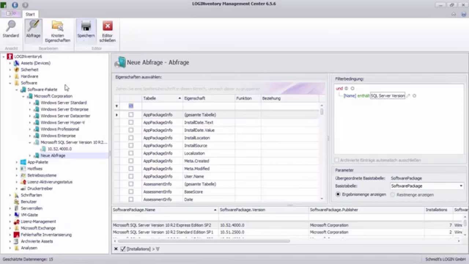
Task: Select the Neue Abfrage tree node
Action: click(x=53, y=155)
